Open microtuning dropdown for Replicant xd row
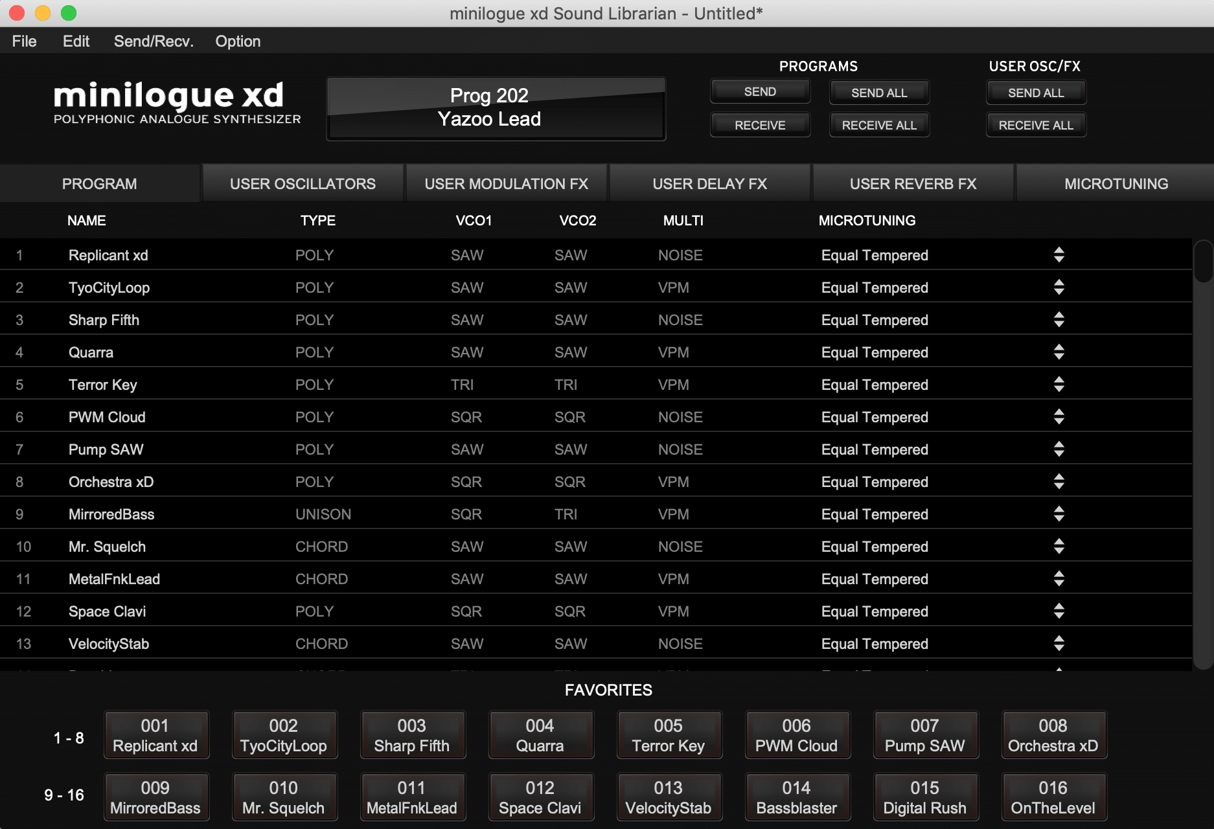The width and height of the screenshot is (1214, 829). [1059, 255]
